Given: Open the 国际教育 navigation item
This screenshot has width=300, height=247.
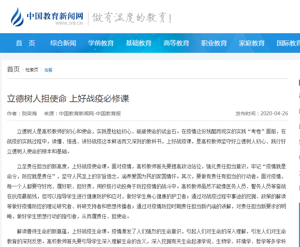Looking at the screenshot, I should (x=288, y=43).
